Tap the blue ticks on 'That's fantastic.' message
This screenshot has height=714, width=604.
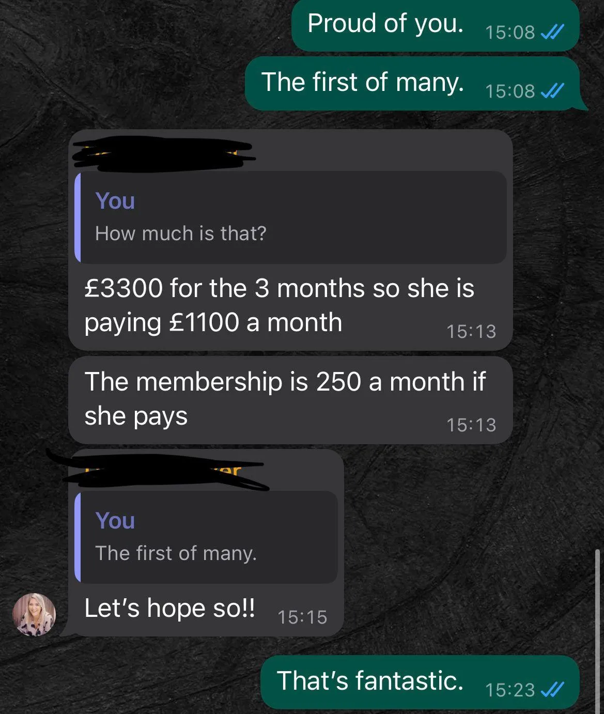click(552, 690)
